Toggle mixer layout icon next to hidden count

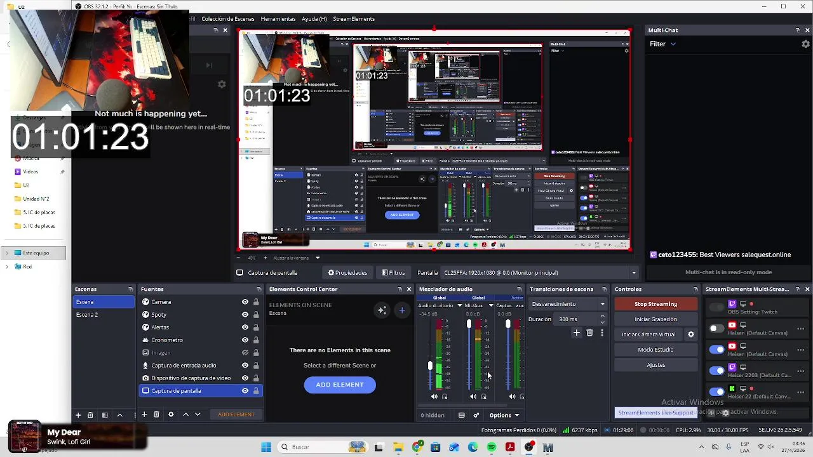[x=462, y=415]
